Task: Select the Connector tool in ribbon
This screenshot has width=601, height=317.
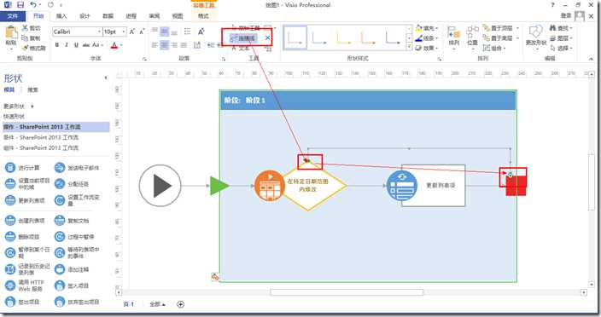Action: [x=244, y=37]
